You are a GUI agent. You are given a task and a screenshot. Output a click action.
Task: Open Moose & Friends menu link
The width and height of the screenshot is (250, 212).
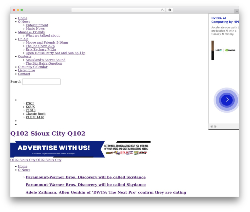tap(31, 32)
